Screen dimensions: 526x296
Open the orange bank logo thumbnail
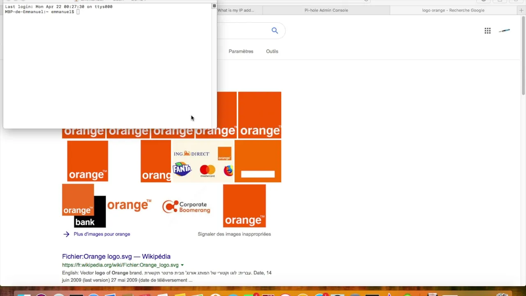coord(84,206)
